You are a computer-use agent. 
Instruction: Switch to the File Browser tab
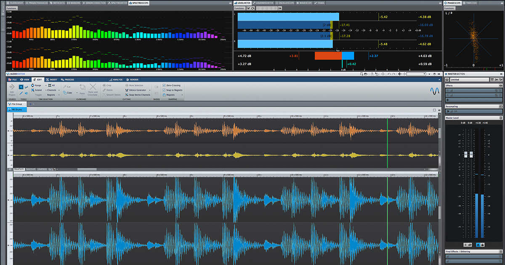[16, 3]
